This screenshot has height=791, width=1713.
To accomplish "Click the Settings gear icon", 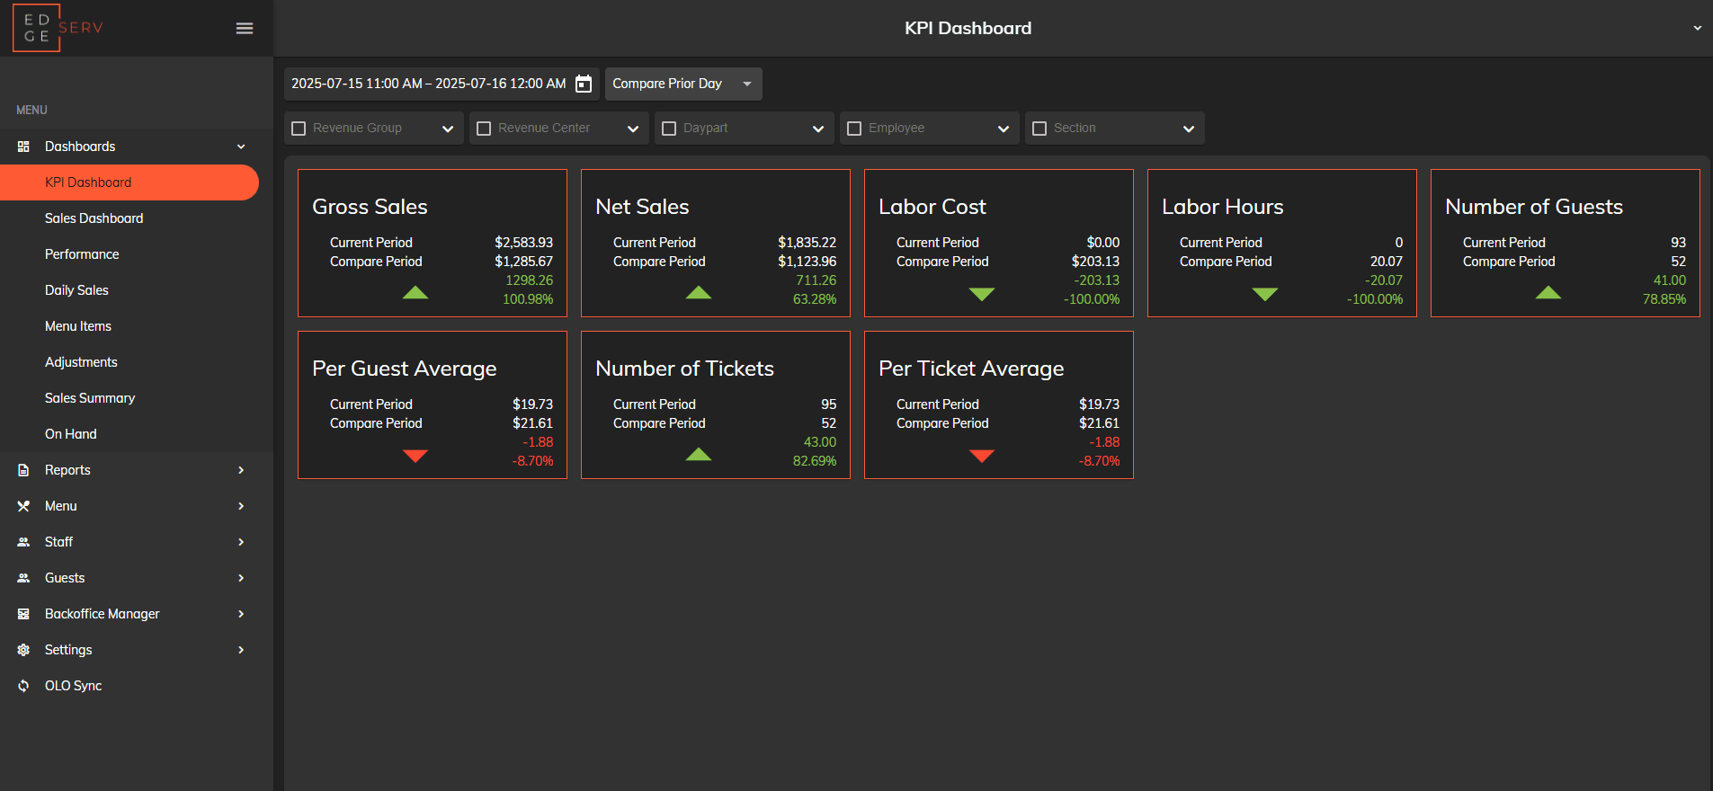I will pos(23,650).
